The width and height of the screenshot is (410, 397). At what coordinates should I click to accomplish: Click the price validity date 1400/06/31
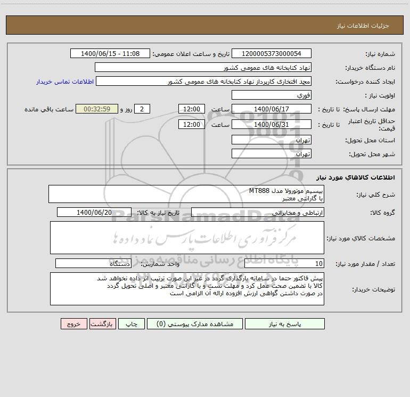click(272, 124)
